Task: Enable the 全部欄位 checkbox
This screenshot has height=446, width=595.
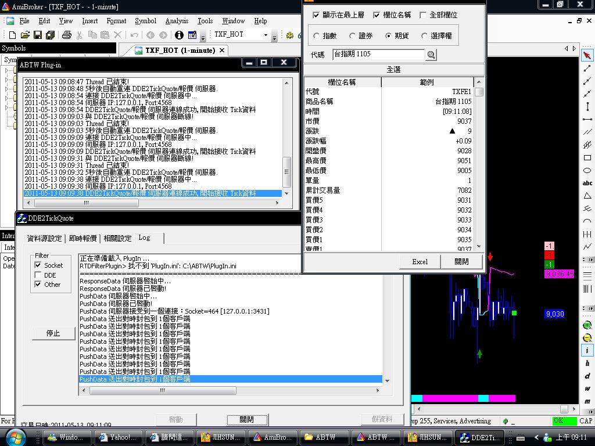Action: 423,15
